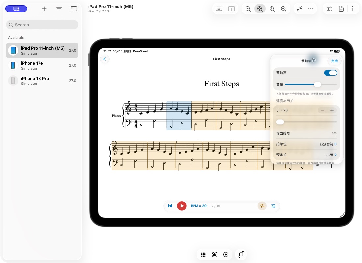Focus the Search field in the sidebar
This screenshot has width=362, height=263.
click(42, 25)
